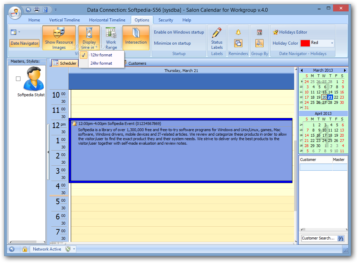Toggle the Date Navigator button
Screen dimensions: 358x263
coord(24,43)
